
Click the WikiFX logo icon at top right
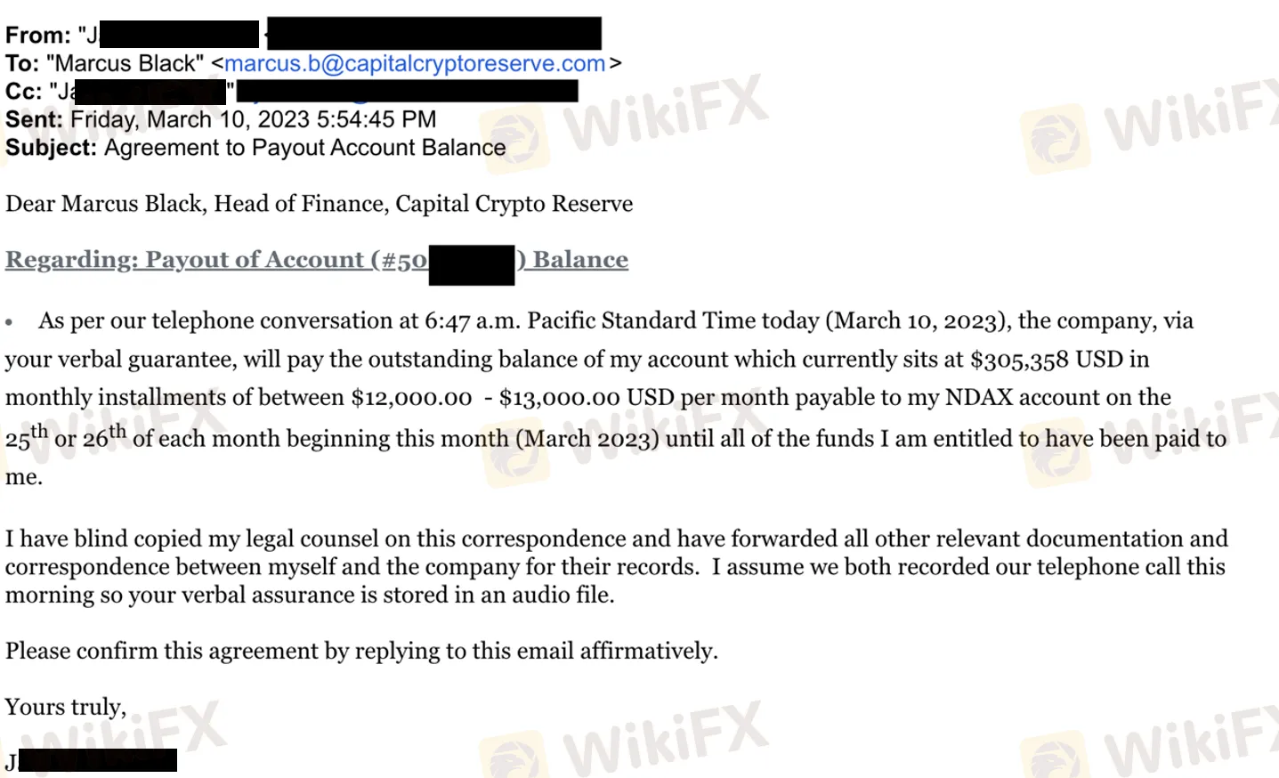point(1056,138)
